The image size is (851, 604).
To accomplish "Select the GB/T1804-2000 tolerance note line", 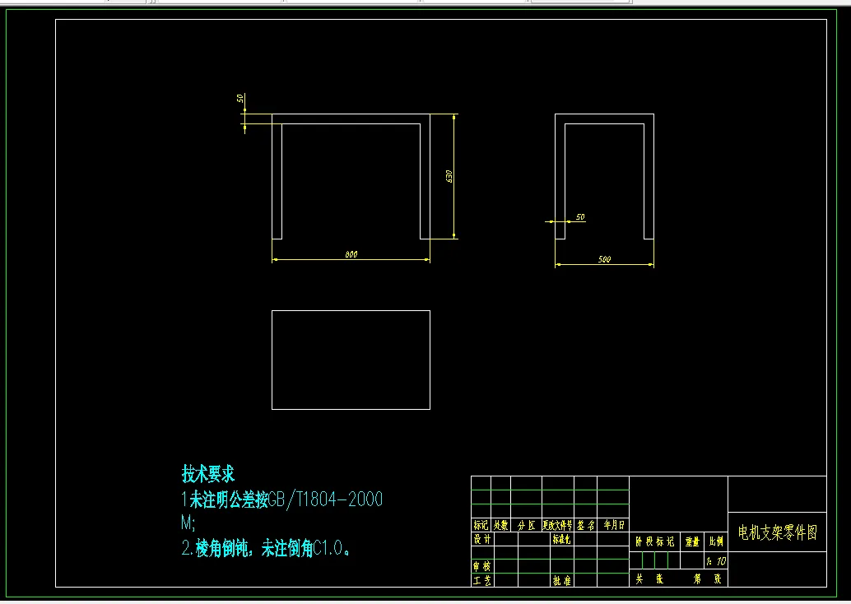I will (282, 499).
